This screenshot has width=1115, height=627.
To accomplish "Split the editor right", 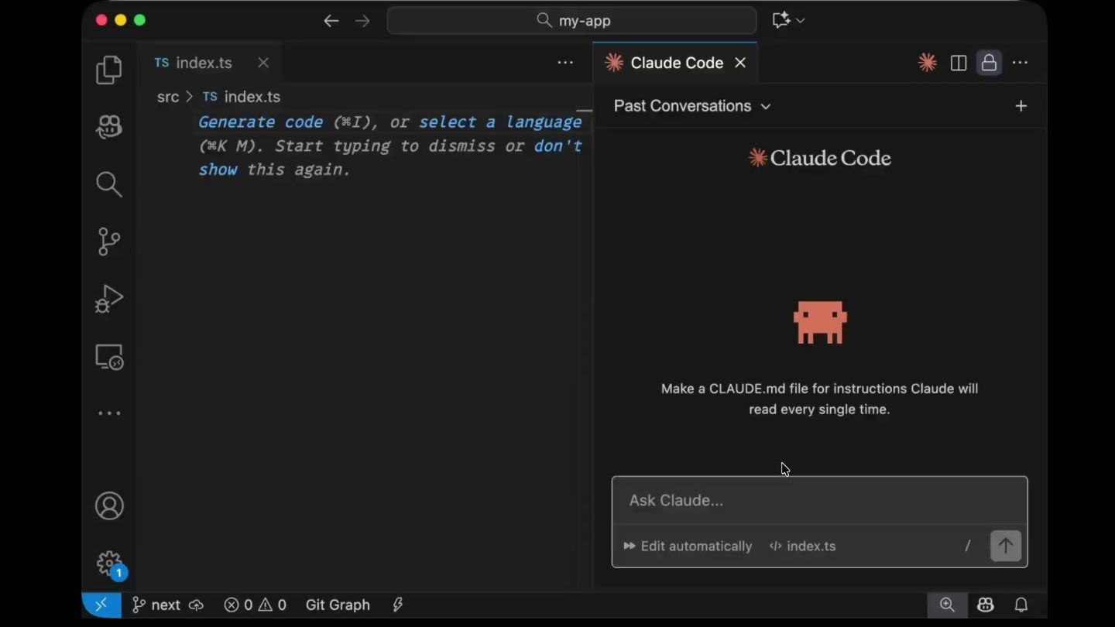I will [x=959, y=63].
